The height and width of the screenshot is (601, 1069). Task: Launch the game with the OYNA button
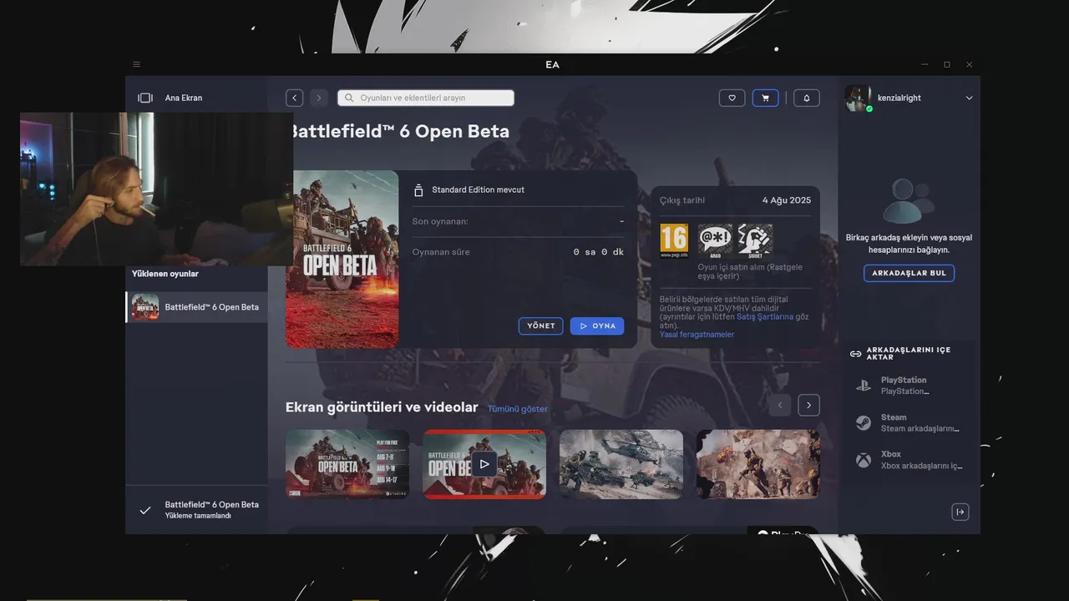597,326
